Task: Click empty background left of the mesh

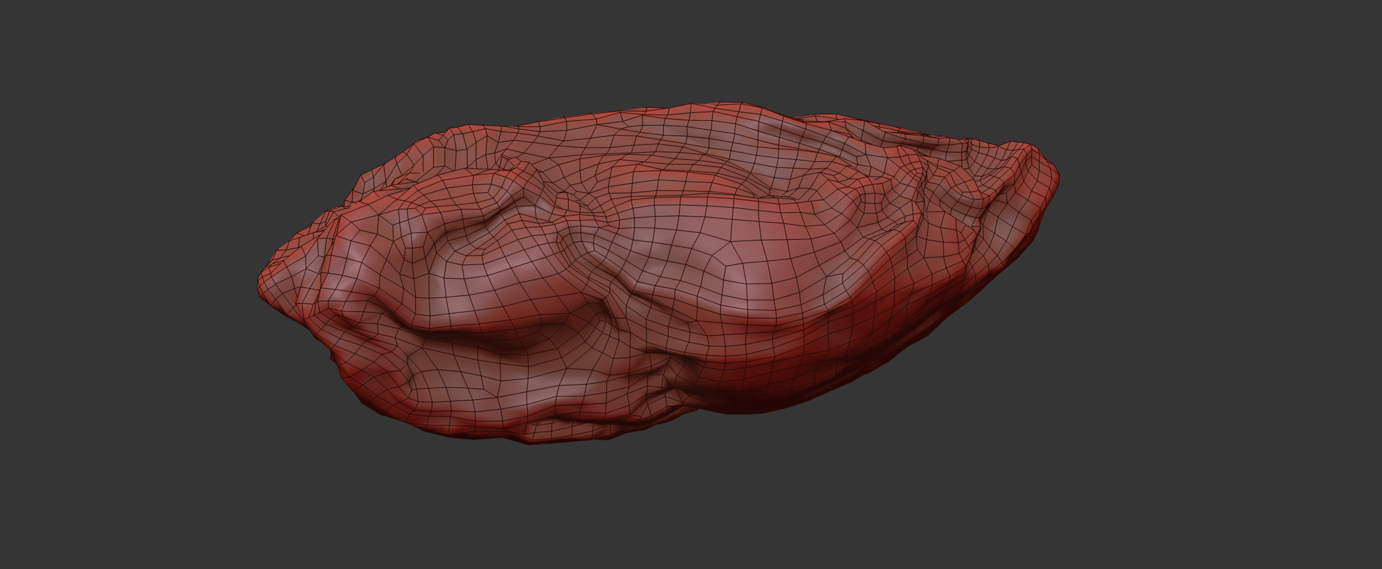Action: pos(132,284)
